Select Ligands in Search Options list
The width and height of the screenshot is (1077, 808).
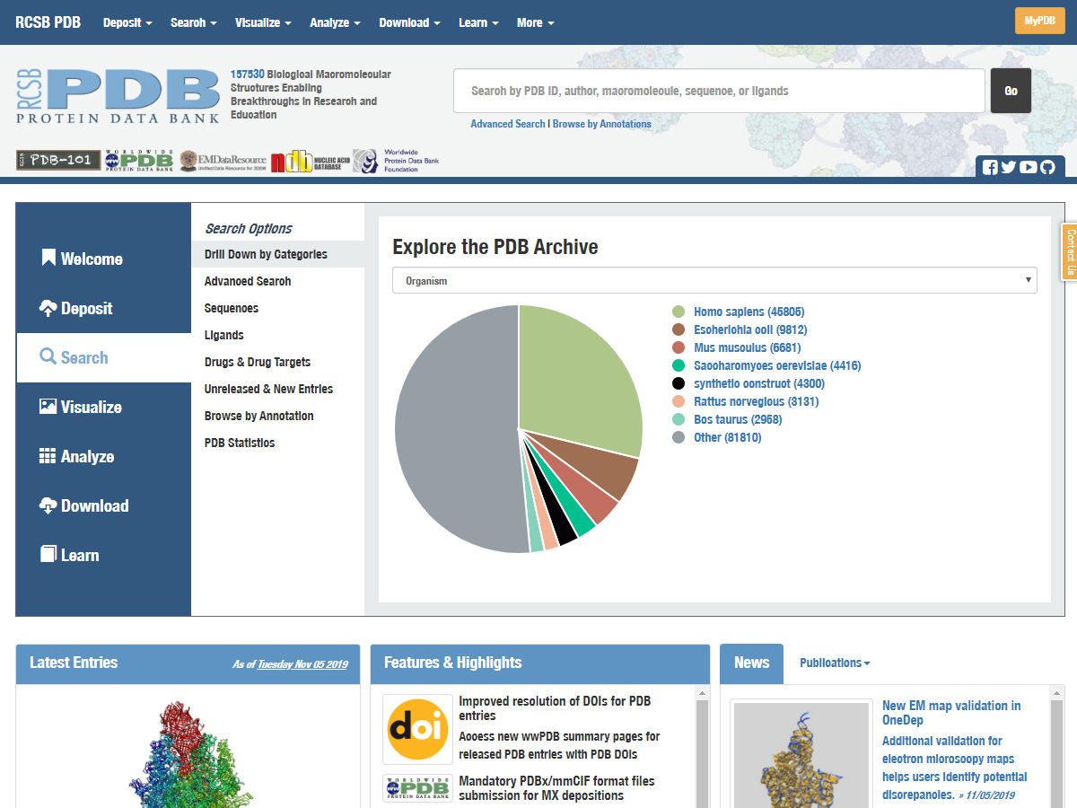pyautogui.click(x=224, y=335)
